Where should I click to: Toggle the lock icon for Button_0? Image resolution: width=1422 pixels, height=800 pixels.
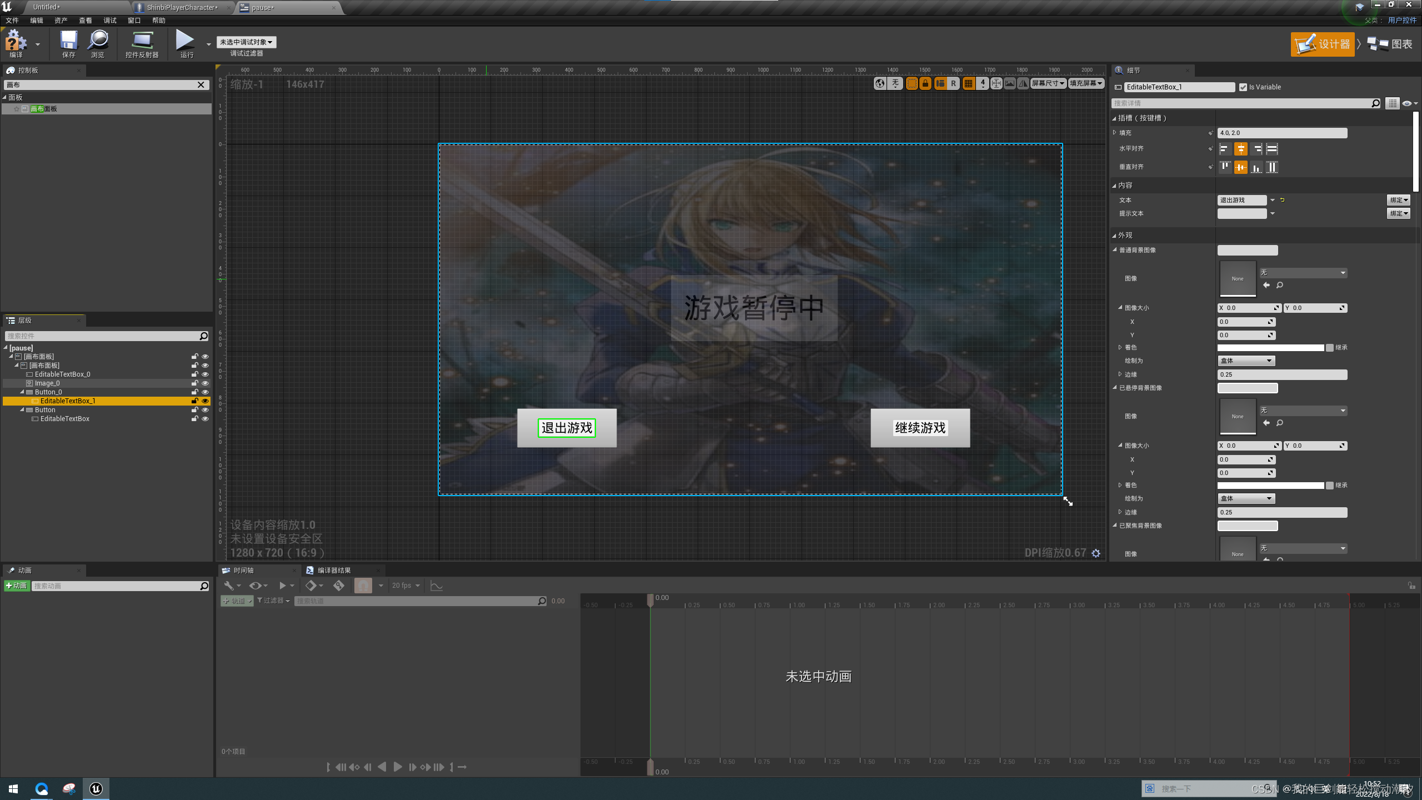(x=195, y=392)
